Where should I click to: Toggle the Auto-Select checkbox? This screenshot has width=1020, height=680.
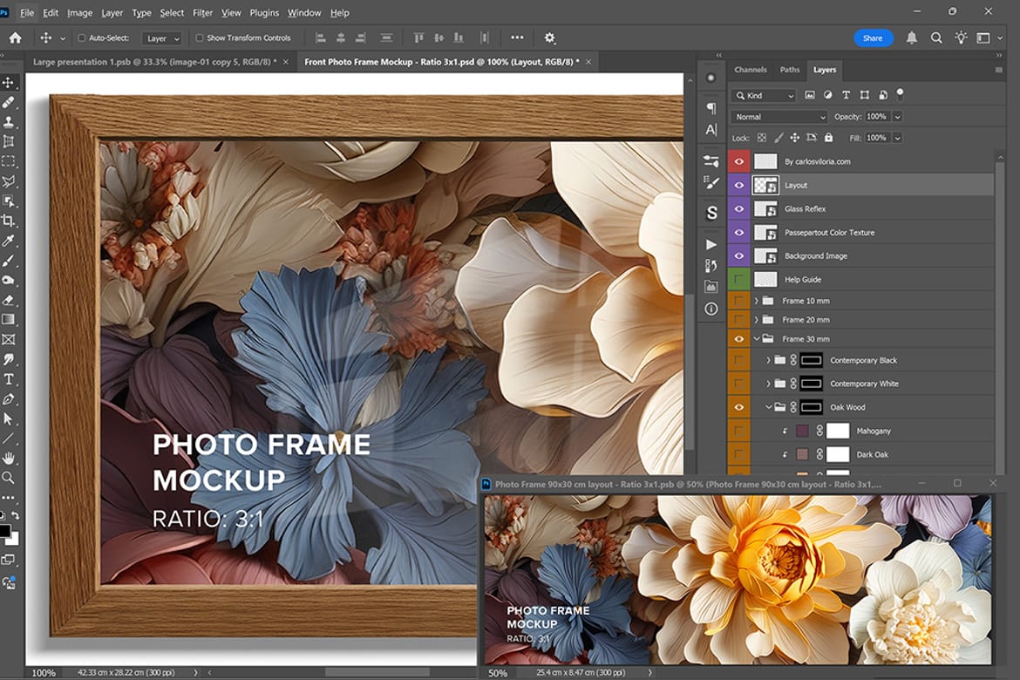(81, 37)
